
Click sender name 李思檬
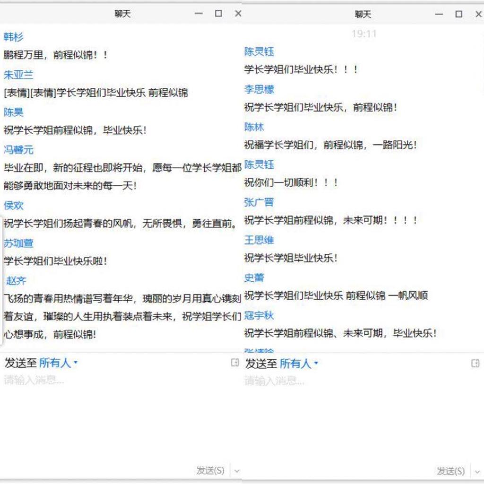(x=259, y=89)
